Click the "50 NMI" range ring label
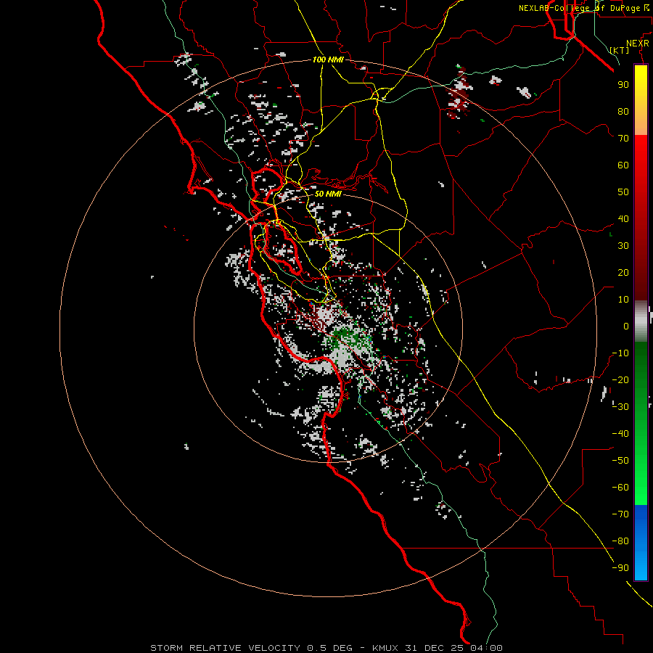Viewport: 653px width, 653px height. pyautogui.click(x=328, y=194)
